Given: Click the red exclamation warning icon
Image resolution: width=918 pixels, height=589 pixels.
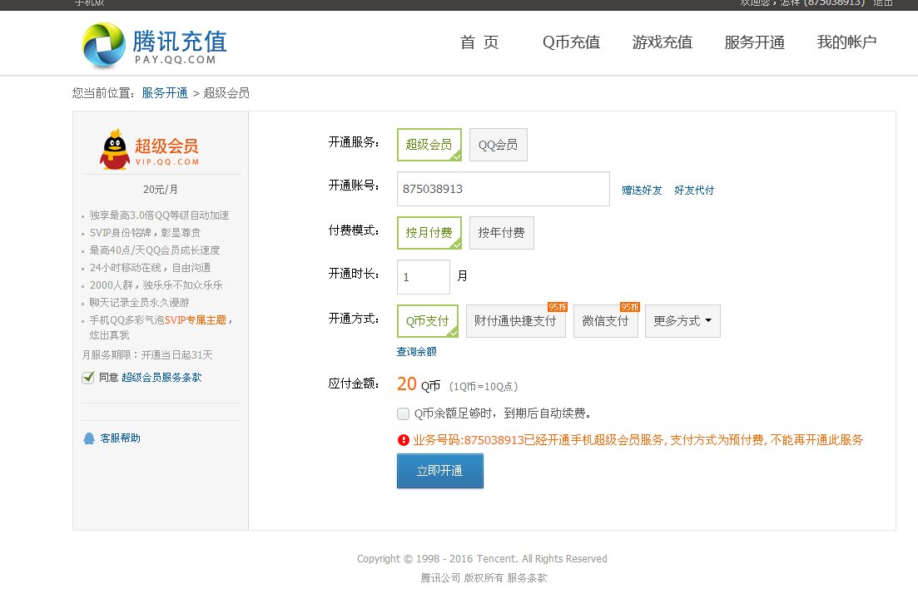Looking at the screenshot, I should pyautogui.click(x=403, y=439).
